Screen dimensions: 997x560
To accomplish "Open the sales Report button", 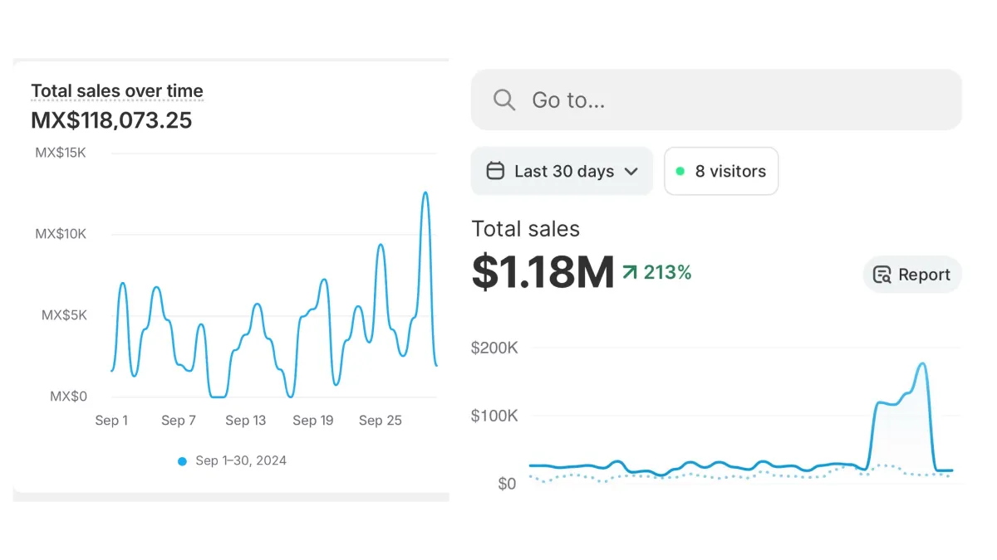I will 912,275.
